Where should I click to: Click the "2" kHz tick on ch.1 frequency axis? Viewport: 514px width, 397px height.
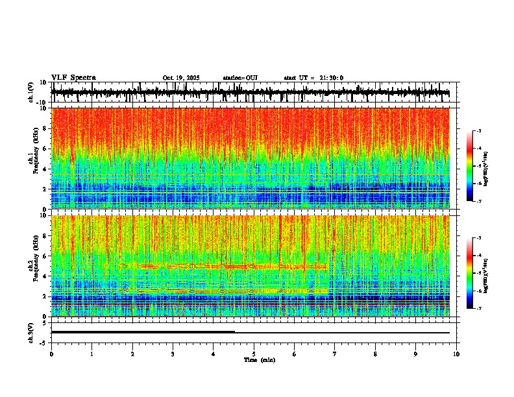point(45,189)
